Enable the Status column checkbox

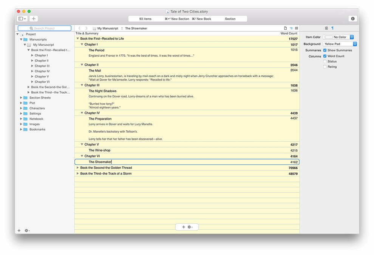[x=325, y=61]
